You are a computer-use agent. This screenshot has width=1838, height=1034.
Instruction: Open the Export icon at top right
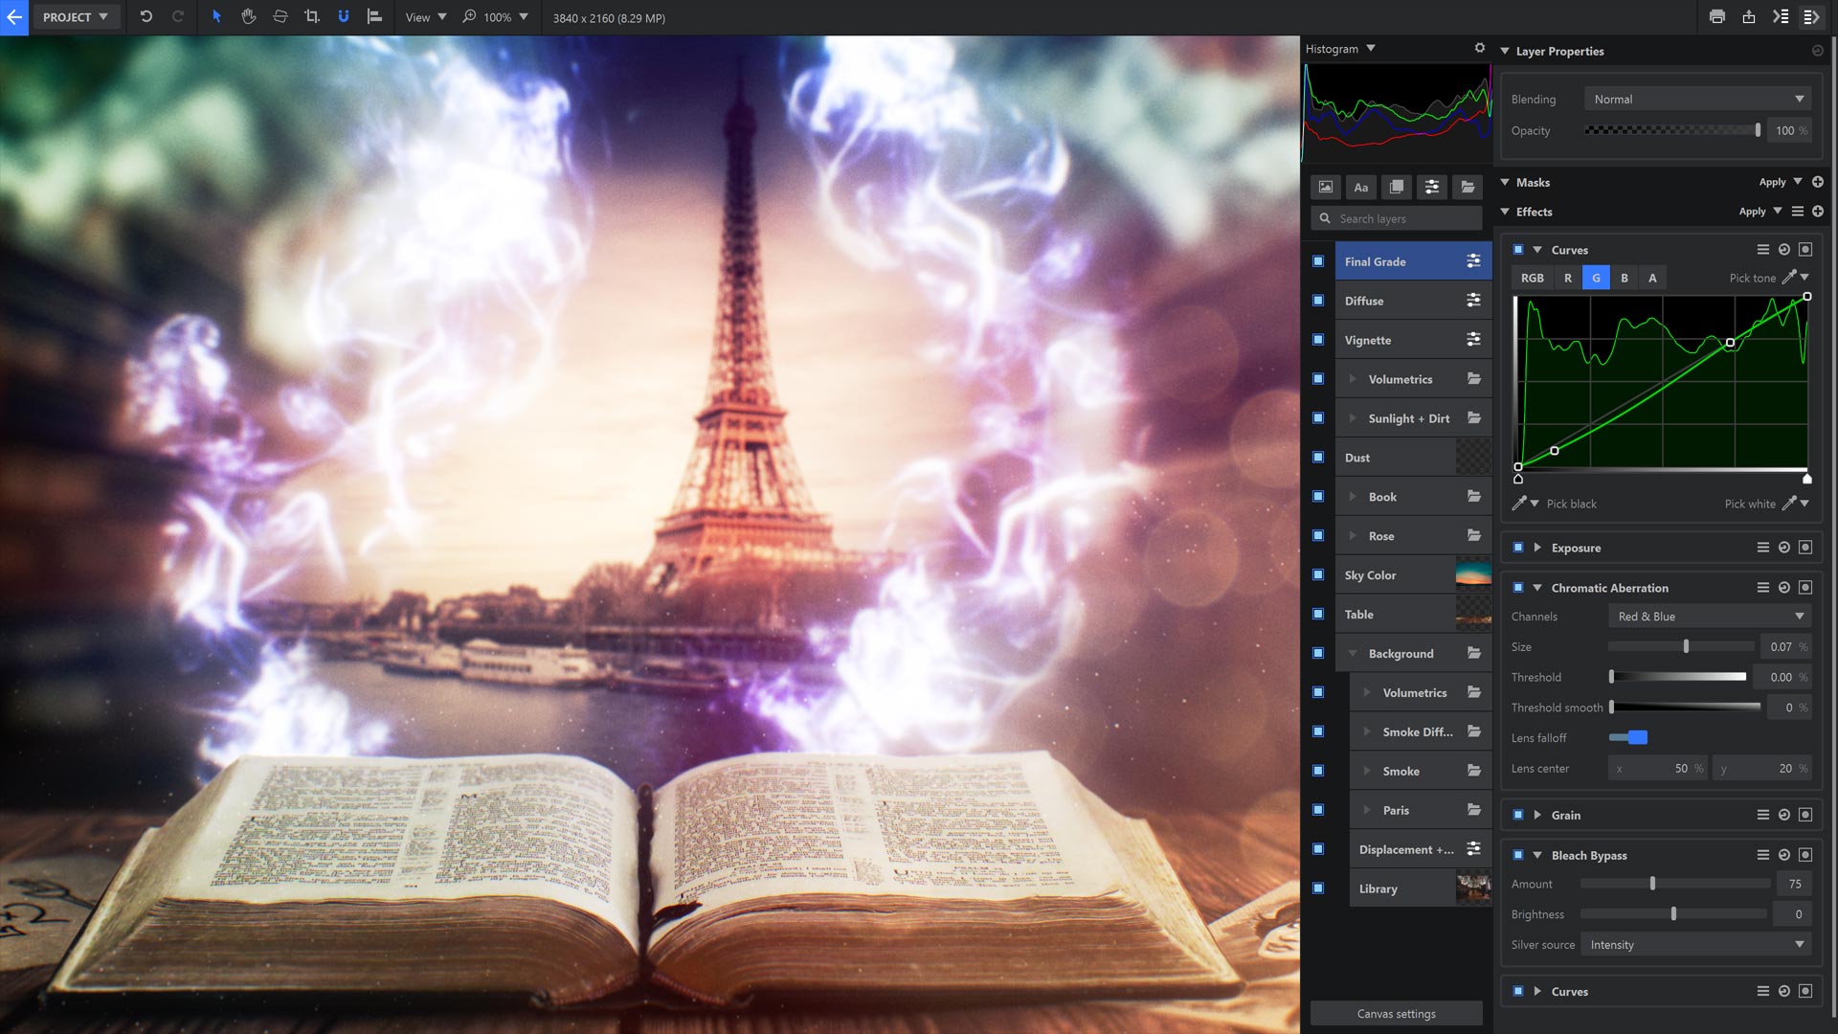pos(1748,16)
